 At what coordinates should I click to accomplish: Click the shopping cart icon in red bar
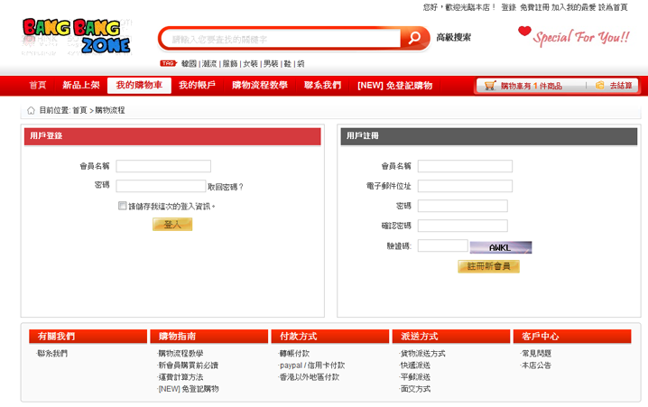(490, 86)
